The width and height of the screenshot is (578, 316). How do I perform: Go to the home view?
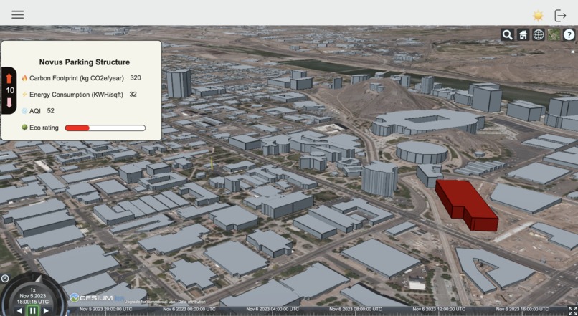pos(523,34)
